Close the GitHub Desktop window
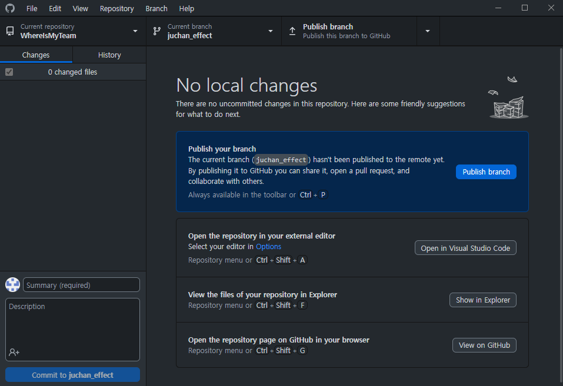Image resolution: width=563 pixels, height=386 pixels. click(551, 8)
